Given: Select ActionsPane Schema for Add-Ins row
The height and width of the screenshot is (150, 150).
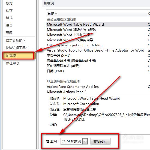Looking at the screenshot, I should [x=98, y=86].
